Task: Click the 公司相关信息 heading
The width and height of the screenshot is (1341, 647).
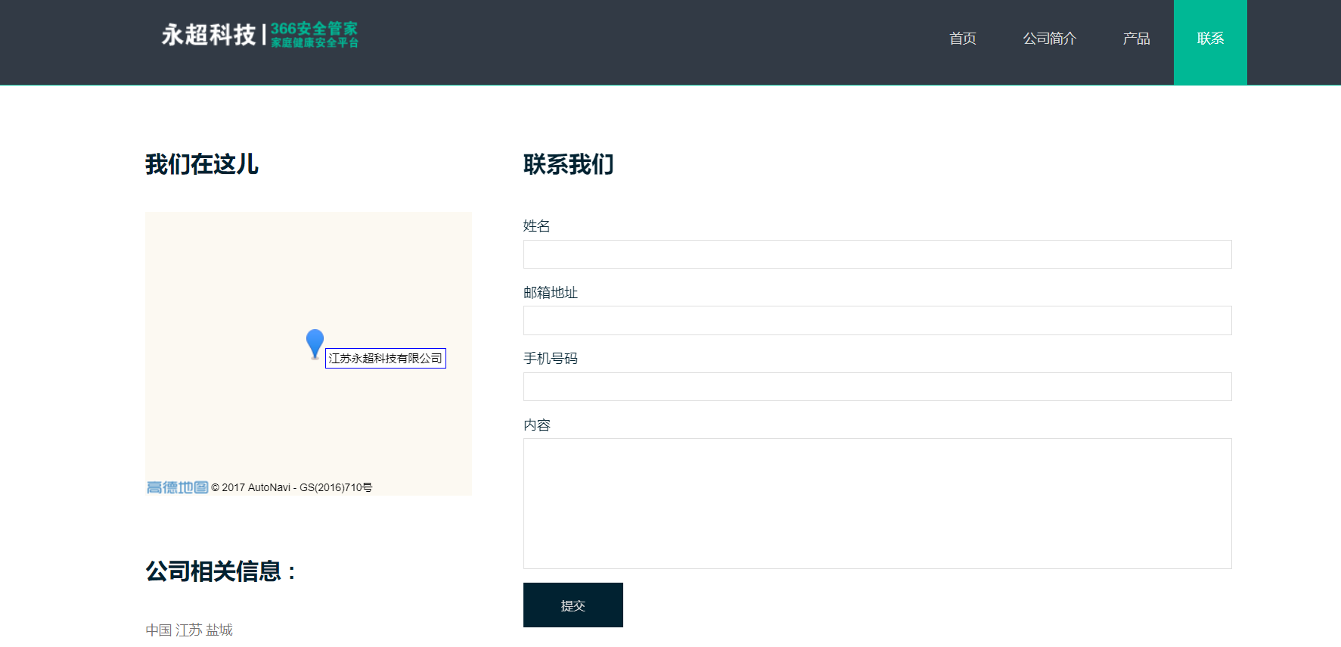Action: pos(221,571)
